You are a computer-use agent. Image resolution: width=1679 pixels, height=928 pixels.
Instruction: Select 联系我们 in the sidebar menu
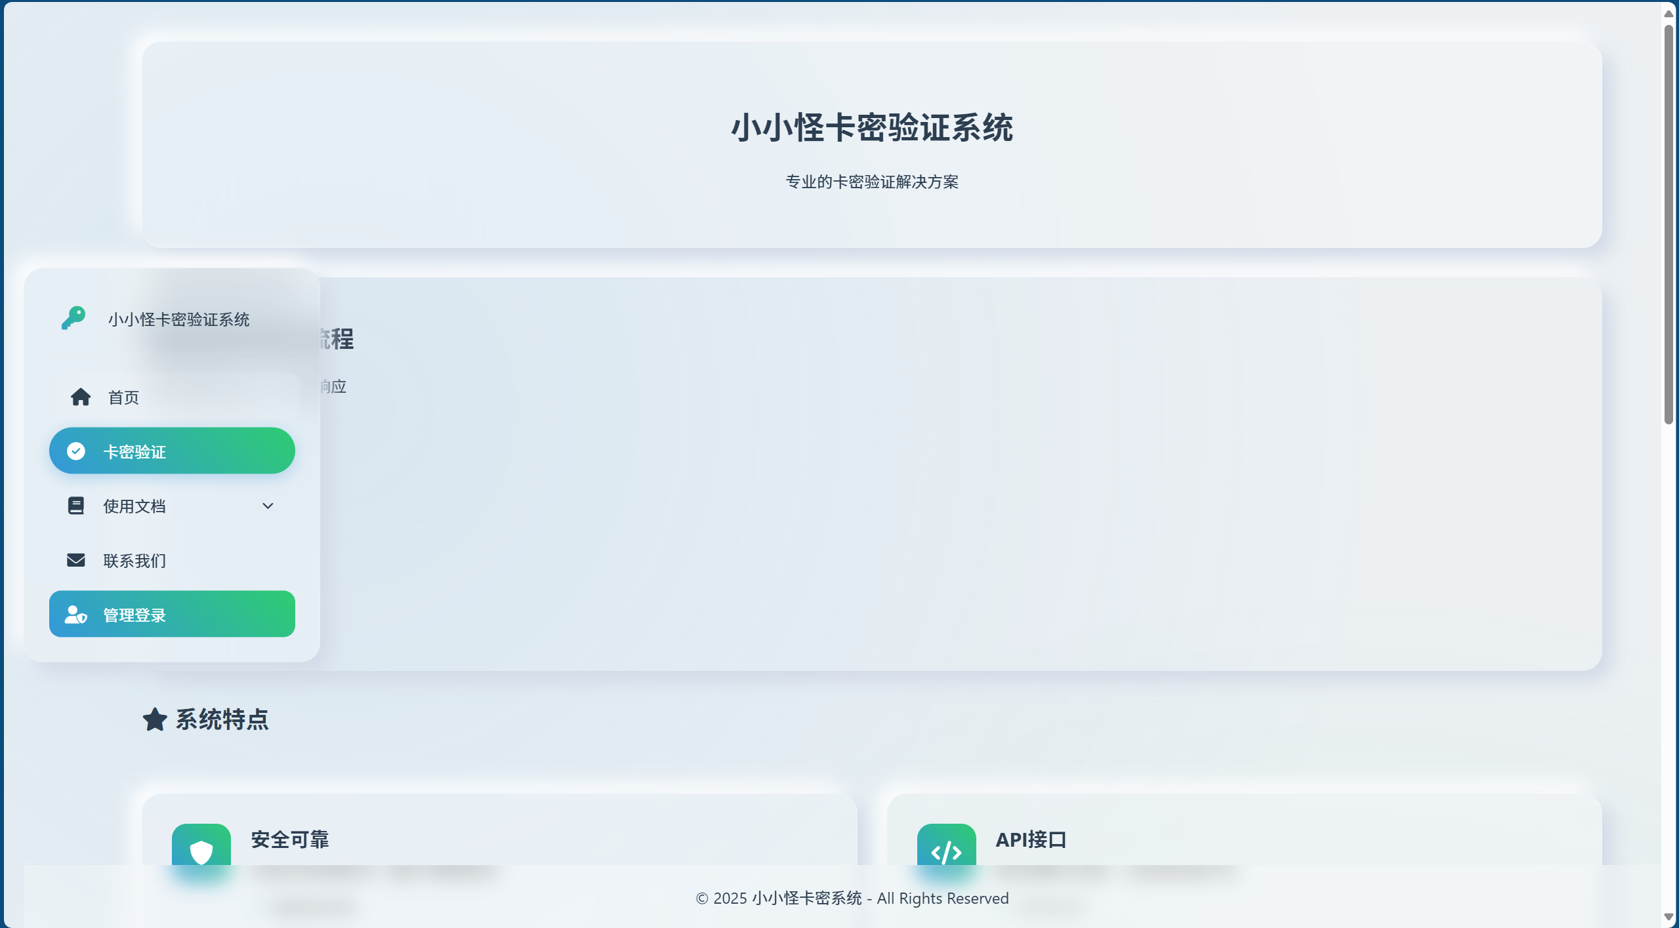coord(135,560)
